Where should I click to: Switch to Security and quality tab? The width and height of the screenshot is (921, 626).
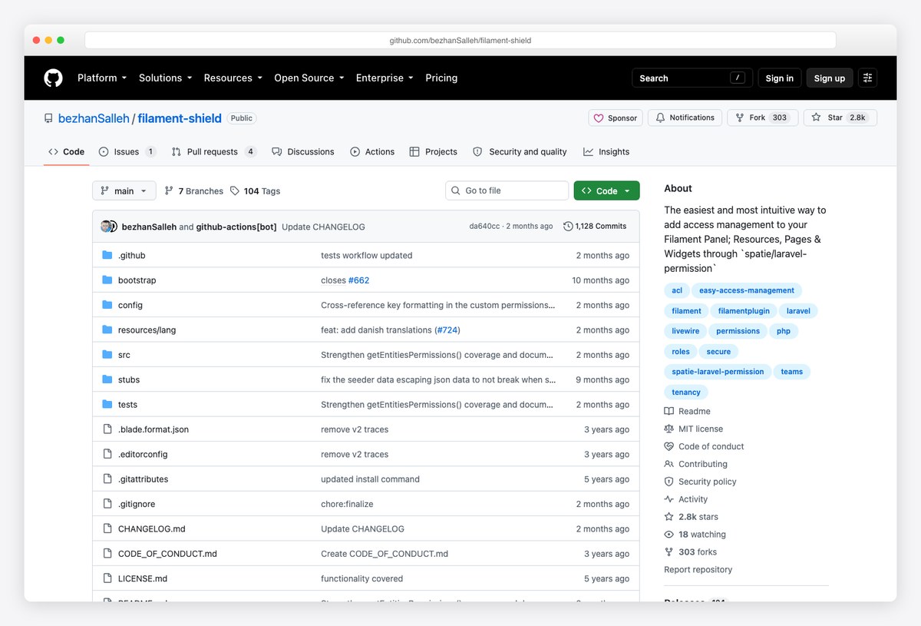[x=520, y=152]
